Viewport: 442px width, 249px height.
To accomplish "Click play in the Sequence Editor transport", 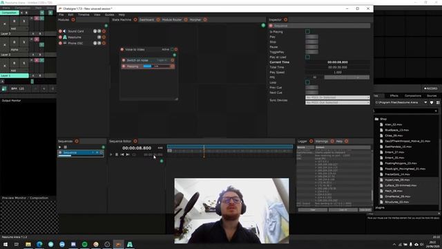I will (111, 155).
